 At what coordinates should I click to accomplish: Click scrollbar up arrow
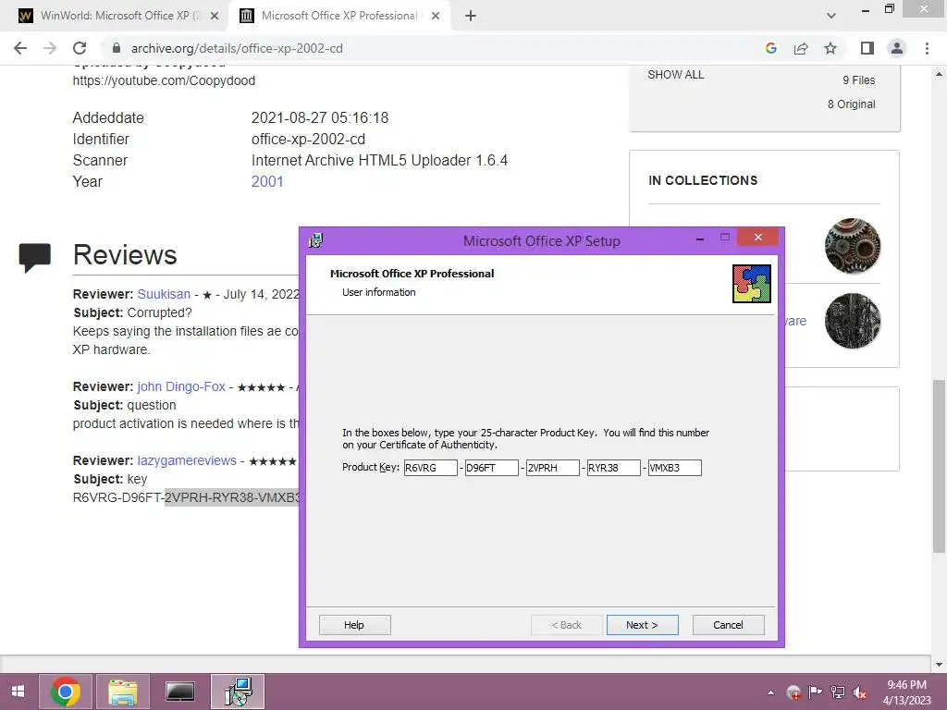point(939,74)
